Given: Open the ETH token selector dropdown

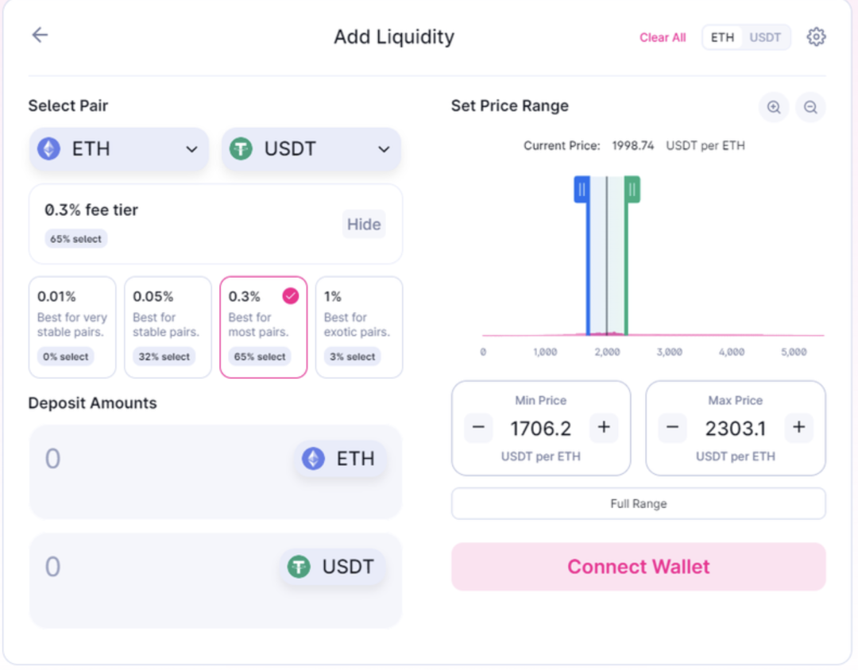Looking at the screenshot, I should (x=118, y=148).
